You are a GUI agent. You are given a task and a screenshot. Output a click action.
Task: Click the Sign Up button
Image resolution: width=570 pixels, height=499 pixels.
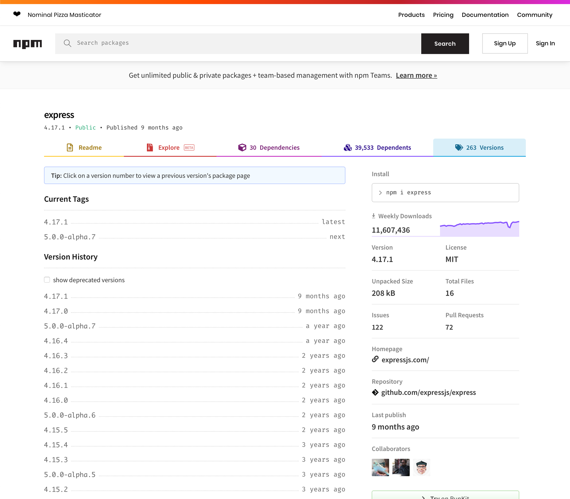[505, 43]
